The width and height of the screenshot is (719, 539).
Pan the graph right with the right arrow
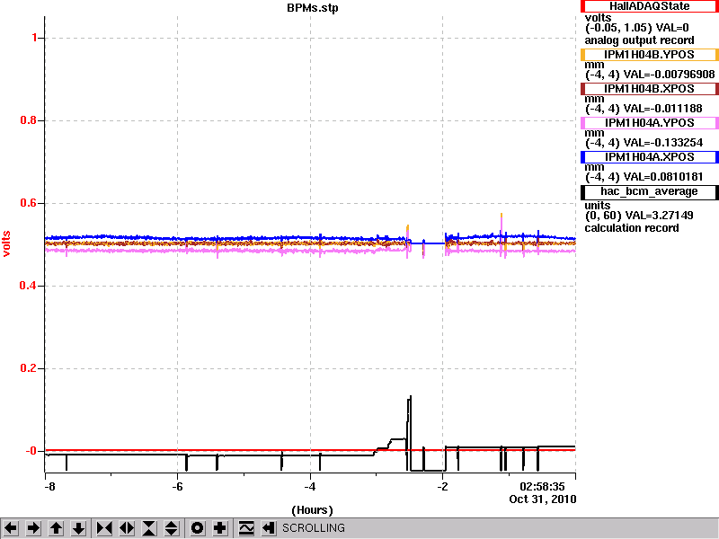click(33, 528)
